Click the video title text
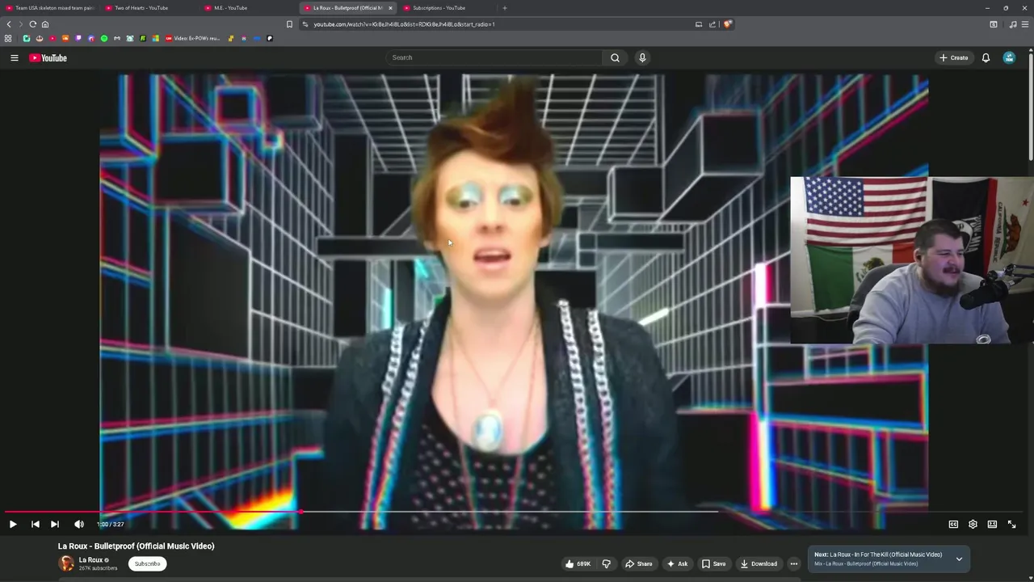Viewport: 1034px width, 582px height. 136,546
